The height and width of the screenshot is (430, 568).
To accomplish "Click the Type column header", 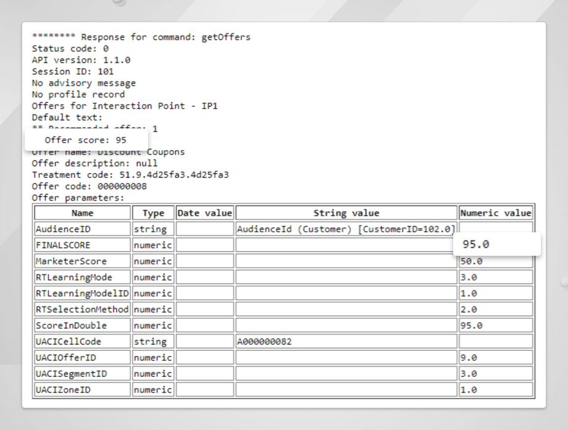I will coord(153,213).
